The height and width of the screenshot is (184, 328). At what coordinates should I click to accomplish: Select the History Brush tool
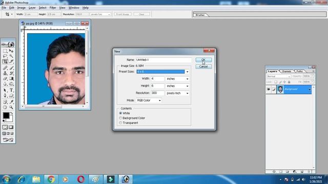tap(11, 73)
